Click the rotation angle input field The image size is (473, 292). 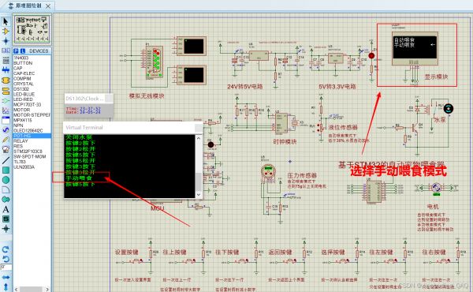coord(6,268)
